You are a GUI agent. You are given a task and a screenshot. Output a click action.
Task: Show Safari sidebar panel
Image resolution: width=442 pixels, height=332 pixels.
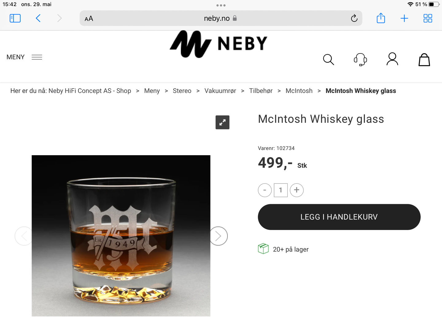tap(15, 18)
